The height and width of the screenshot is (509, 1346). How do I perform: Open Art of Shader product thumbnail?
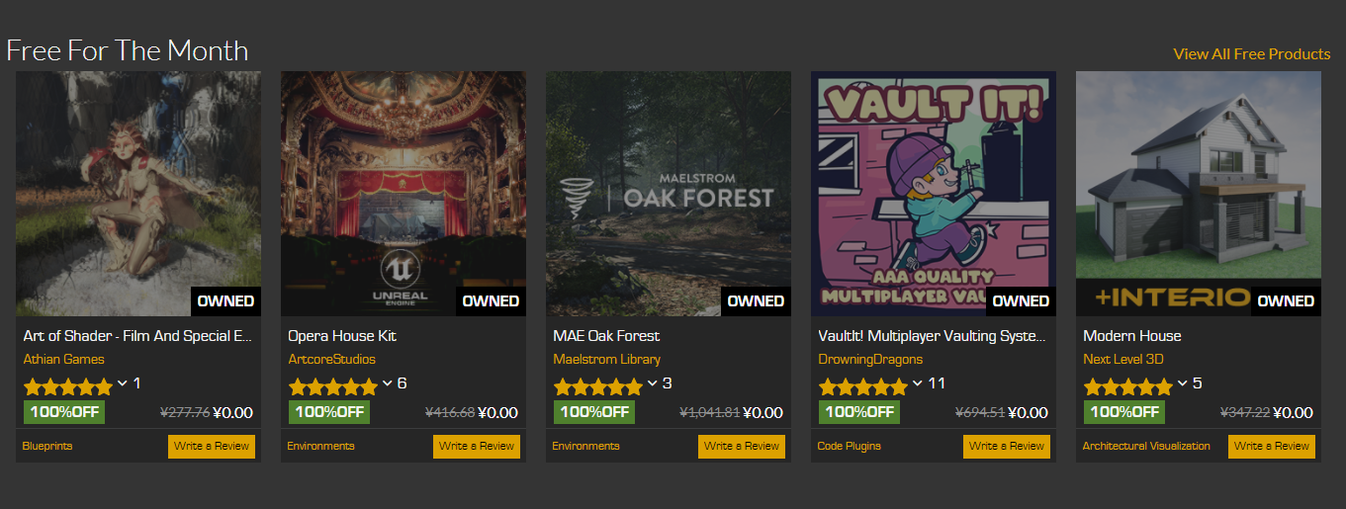click(138, 194)
